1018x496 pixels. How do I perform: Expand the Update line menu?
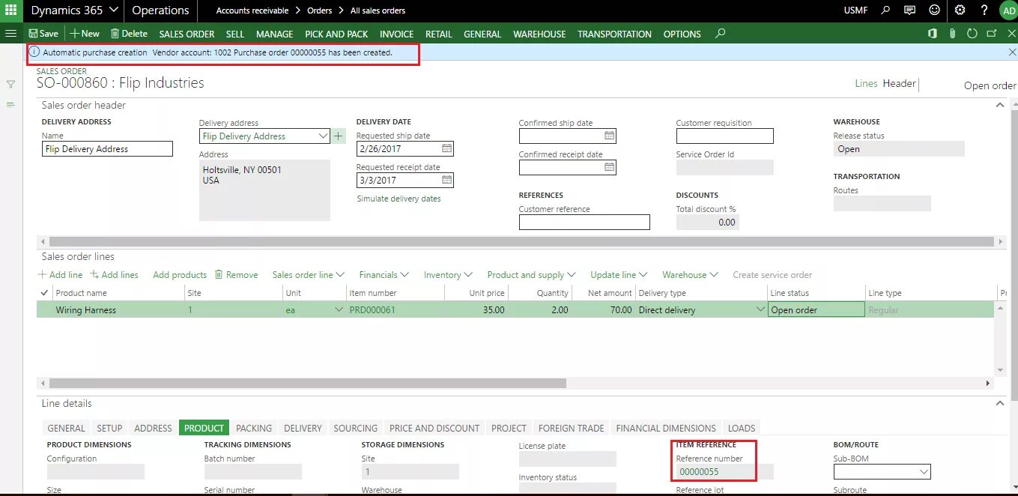tap(619, 275)
